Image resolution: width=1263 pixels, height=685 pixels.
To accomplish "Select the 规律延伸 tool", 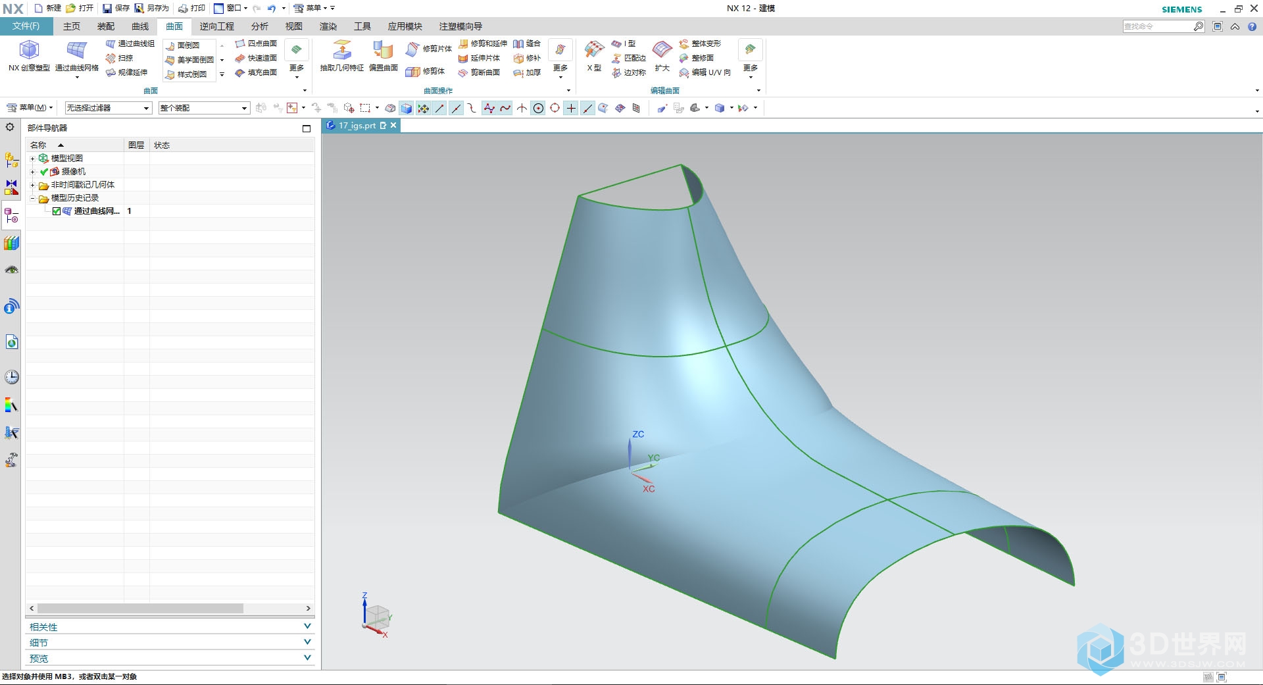I will point(126,72).
